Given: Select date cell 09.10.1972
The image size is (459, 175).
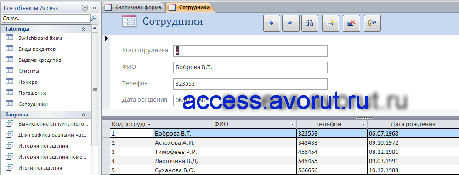Looking at the screenshot, I should pos(413,143).
